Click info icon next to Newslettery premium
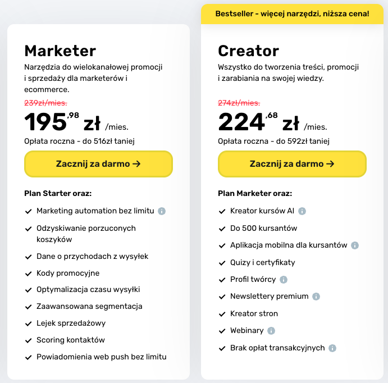Screen dimensions: 388x383 tap(316, 297)
